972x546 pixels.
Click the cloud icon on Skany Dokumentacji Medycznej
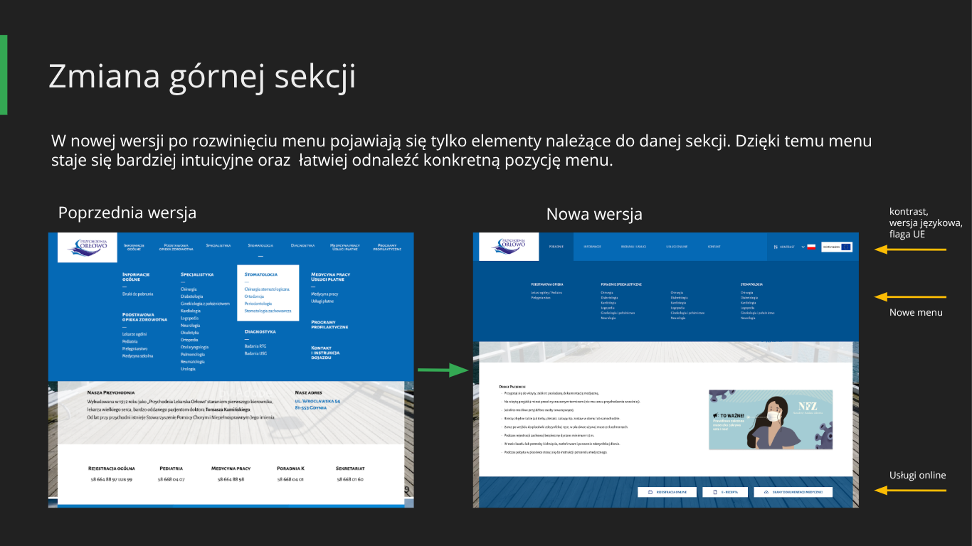pyautogui.click(x=766, y=492)
